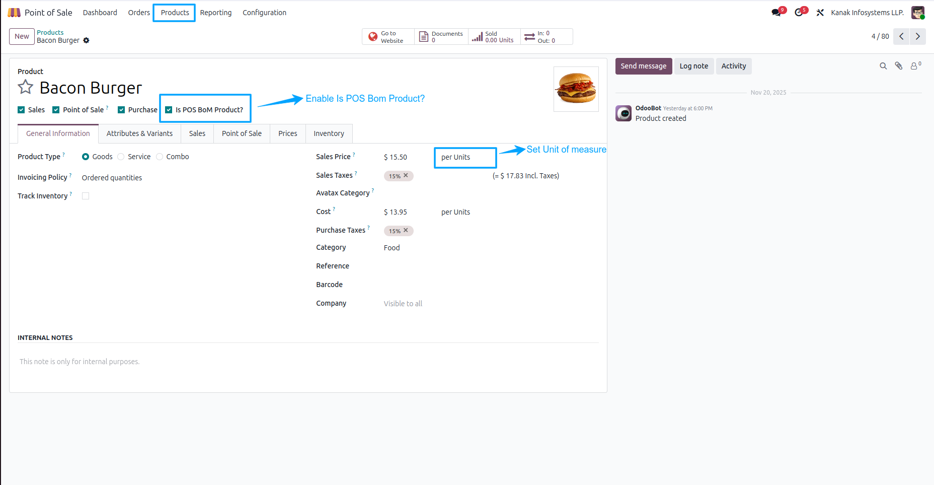This screenshot has width=934, height=485.
Task: Open the Sales Price unit of measure selector
Action: coord(457,157)
